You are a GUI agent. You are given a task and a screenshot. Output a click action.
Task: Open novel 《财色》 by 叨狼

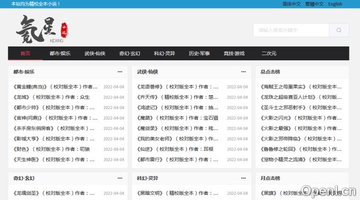click(51, 149)
